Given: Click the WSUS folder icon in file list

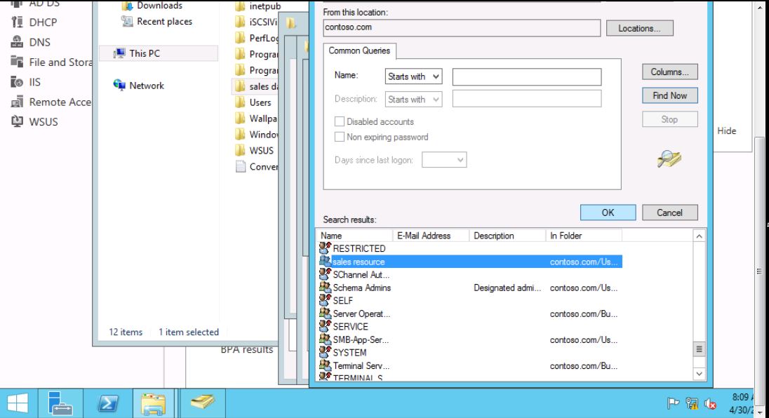Looking at the screenshot, I should click(x=240, y=151).
